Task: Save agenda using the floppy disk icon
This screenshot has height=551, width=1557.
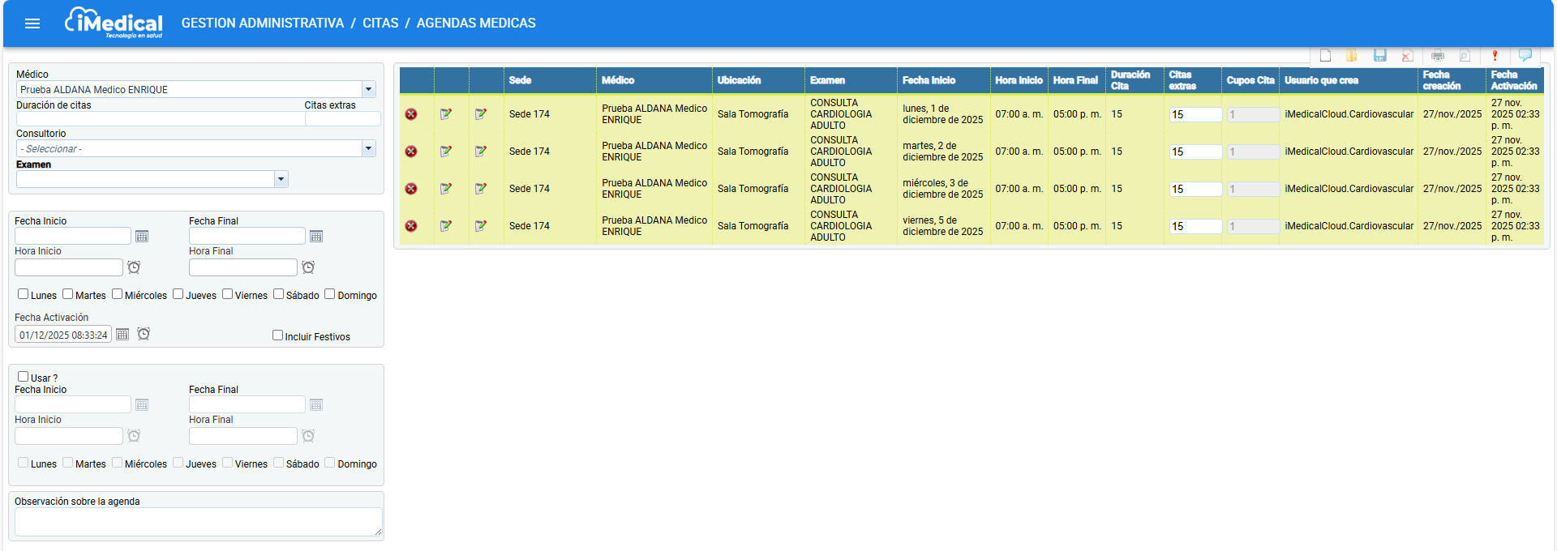Action: (1379, 56)
